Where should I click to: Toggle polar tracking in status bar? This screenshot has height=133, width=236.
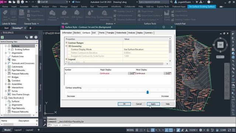click(153, 130)
